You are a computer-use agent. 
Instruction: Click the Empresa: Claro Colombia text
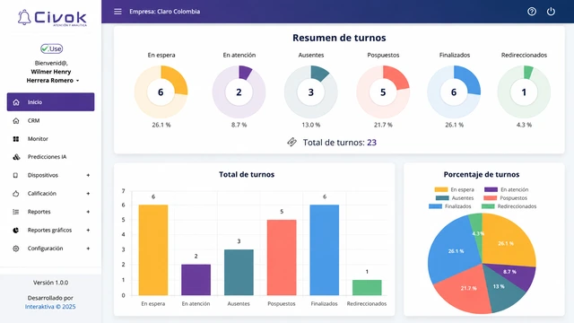pos(164,12)
